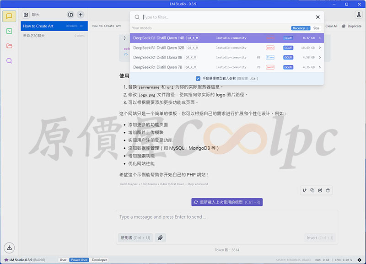This screenshot has width=366, height=264.
Task: Click the How to Create Art header title
Action: (x=107, y=26)
